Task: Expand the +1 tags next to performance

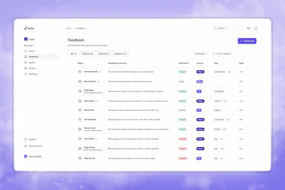Action: point(229,72)
